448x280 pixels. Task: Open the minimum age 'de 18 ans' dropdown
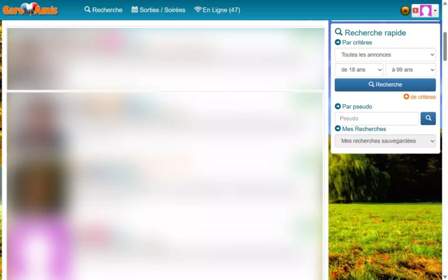358,69
